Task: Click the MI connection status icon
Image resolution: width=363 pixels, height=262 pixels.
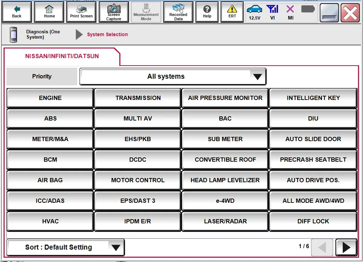Action: [290, 12]
